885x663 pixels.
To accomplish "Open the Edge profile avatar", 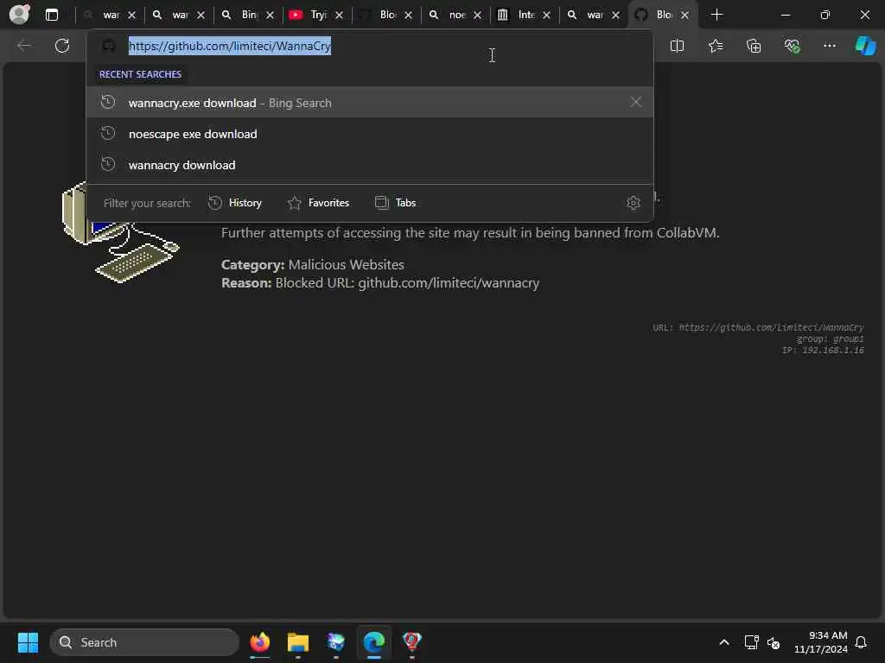I will pos(20,14).
